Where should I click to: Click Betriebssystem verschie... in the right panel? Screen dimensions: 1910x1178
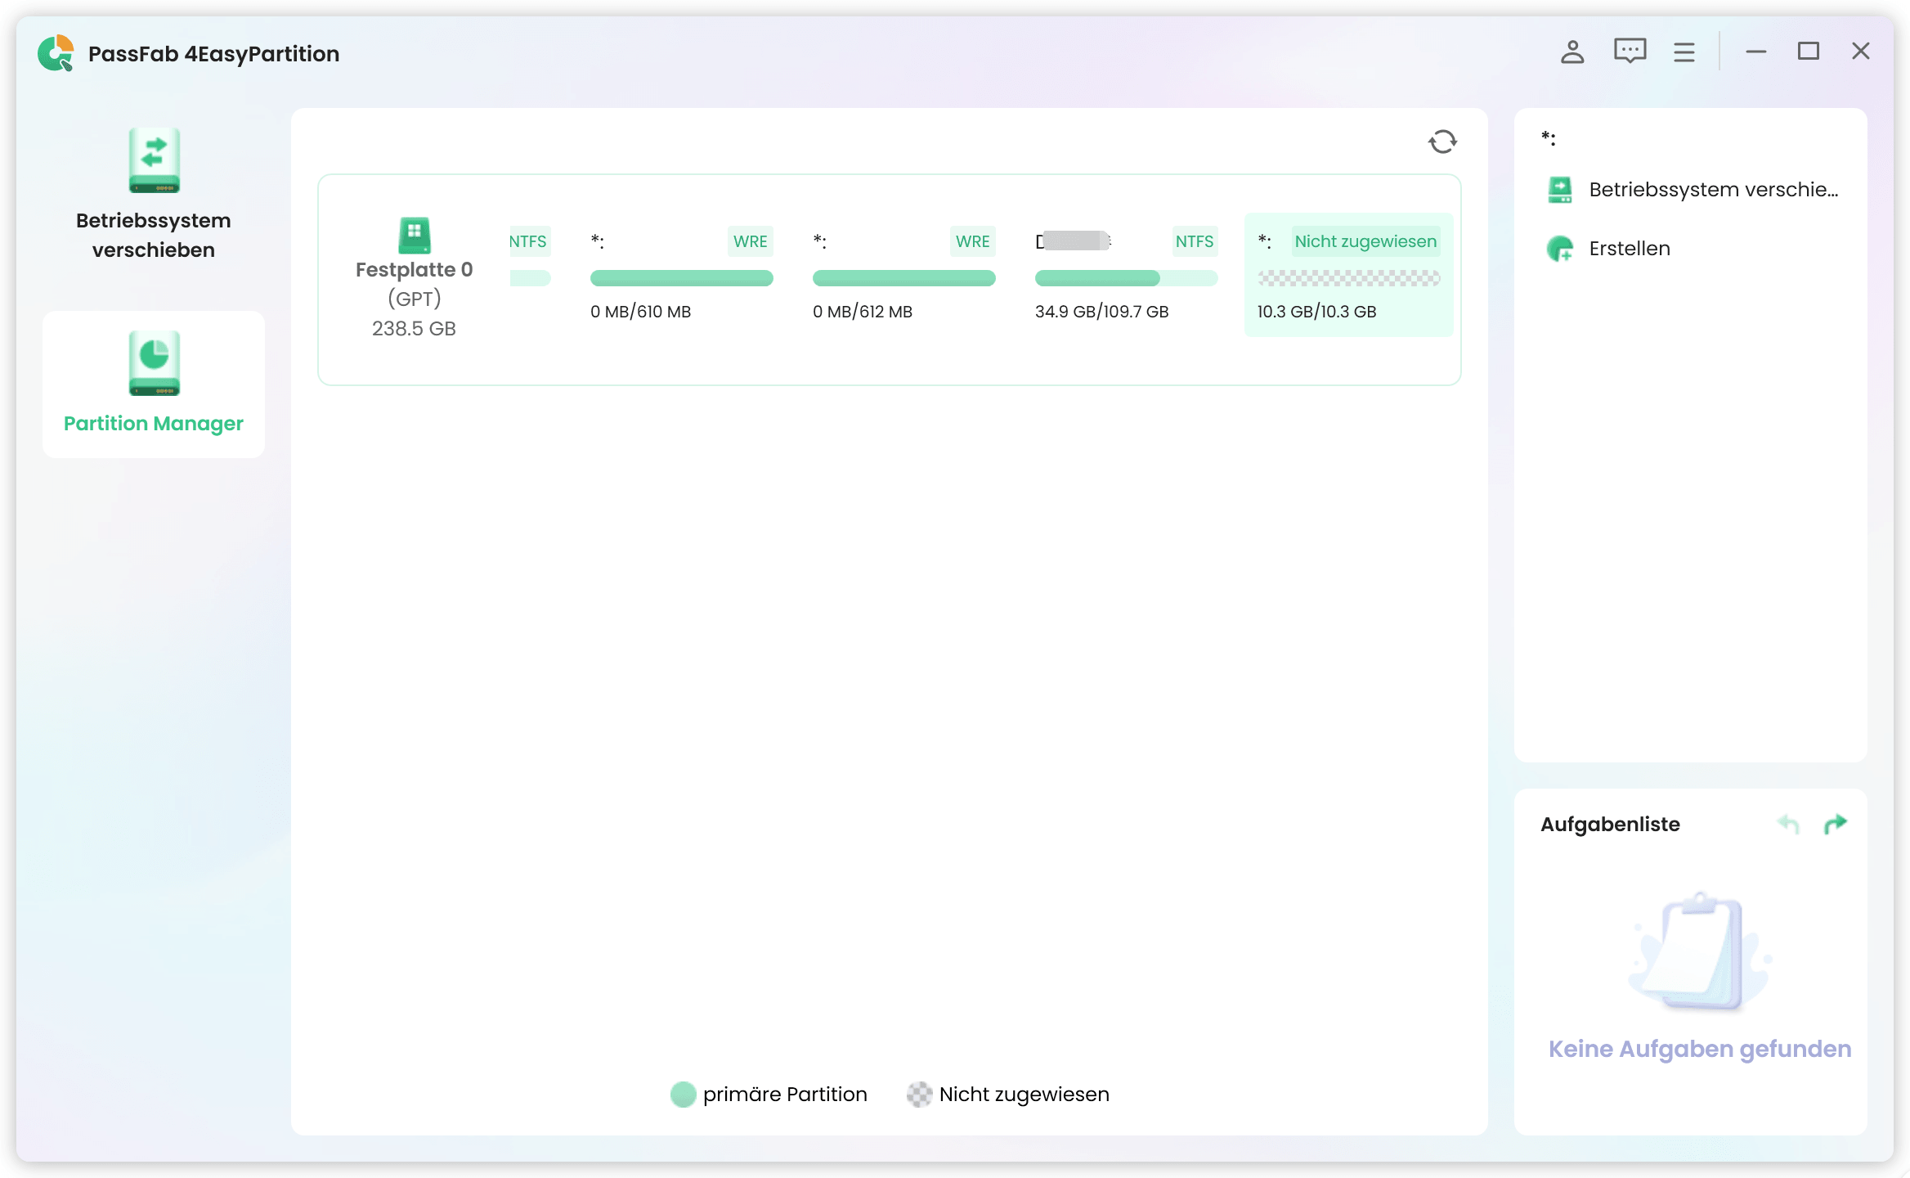pyautogui.click(x=1713, y=190)
